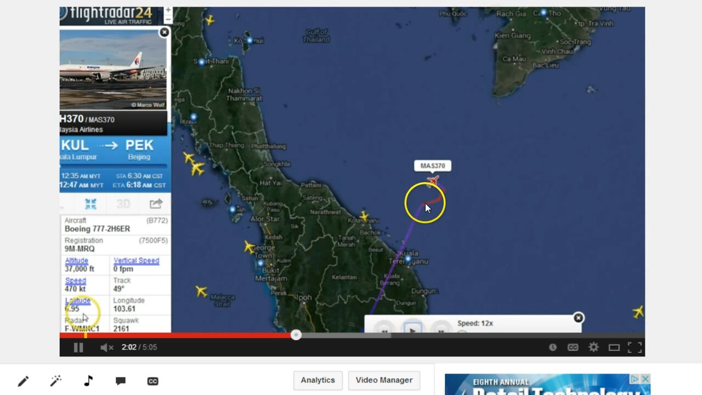Open Annotations speech bubble icon
This screenshot has width=702, height=395.
121,381
